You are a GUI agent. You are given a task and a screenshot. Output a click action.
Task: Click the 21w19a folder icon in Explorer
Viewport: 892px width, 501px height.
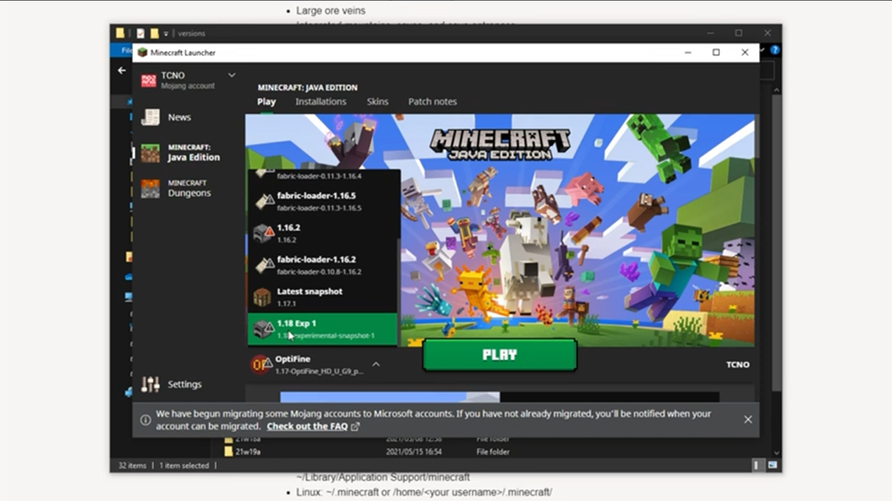(x=228, y=452)
